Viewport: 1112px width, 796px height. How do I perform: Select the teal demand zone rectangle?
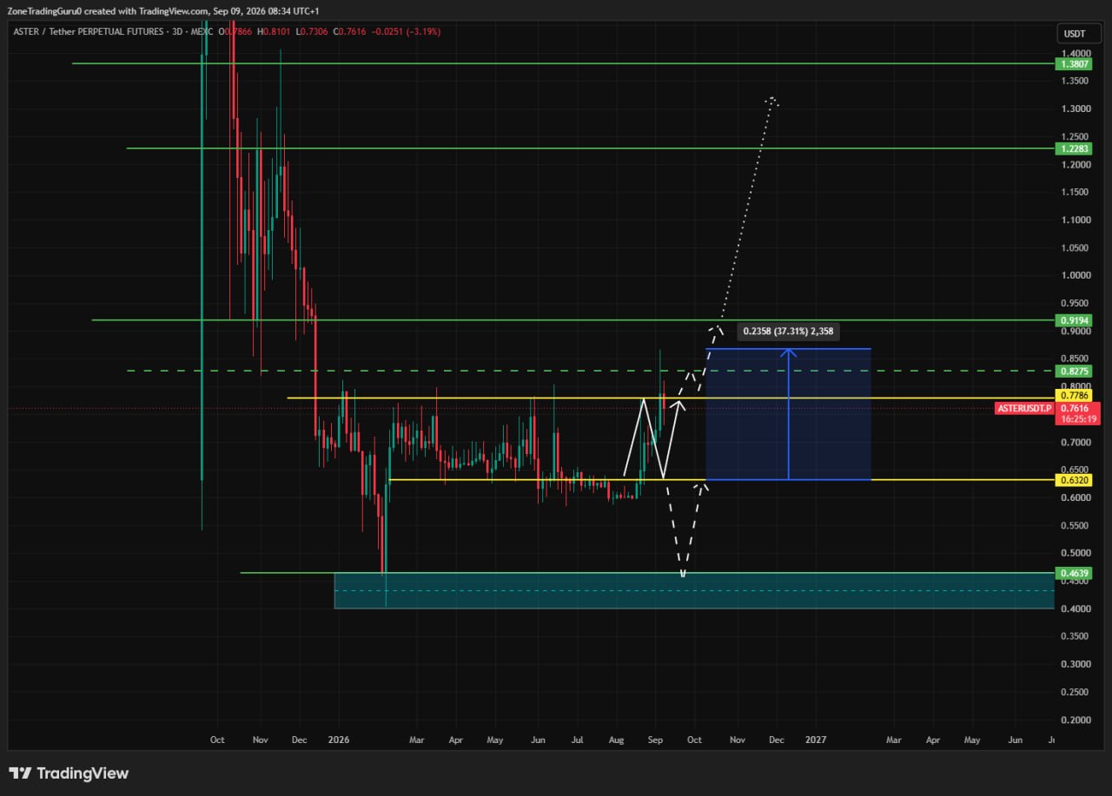[x=693, y=590]
